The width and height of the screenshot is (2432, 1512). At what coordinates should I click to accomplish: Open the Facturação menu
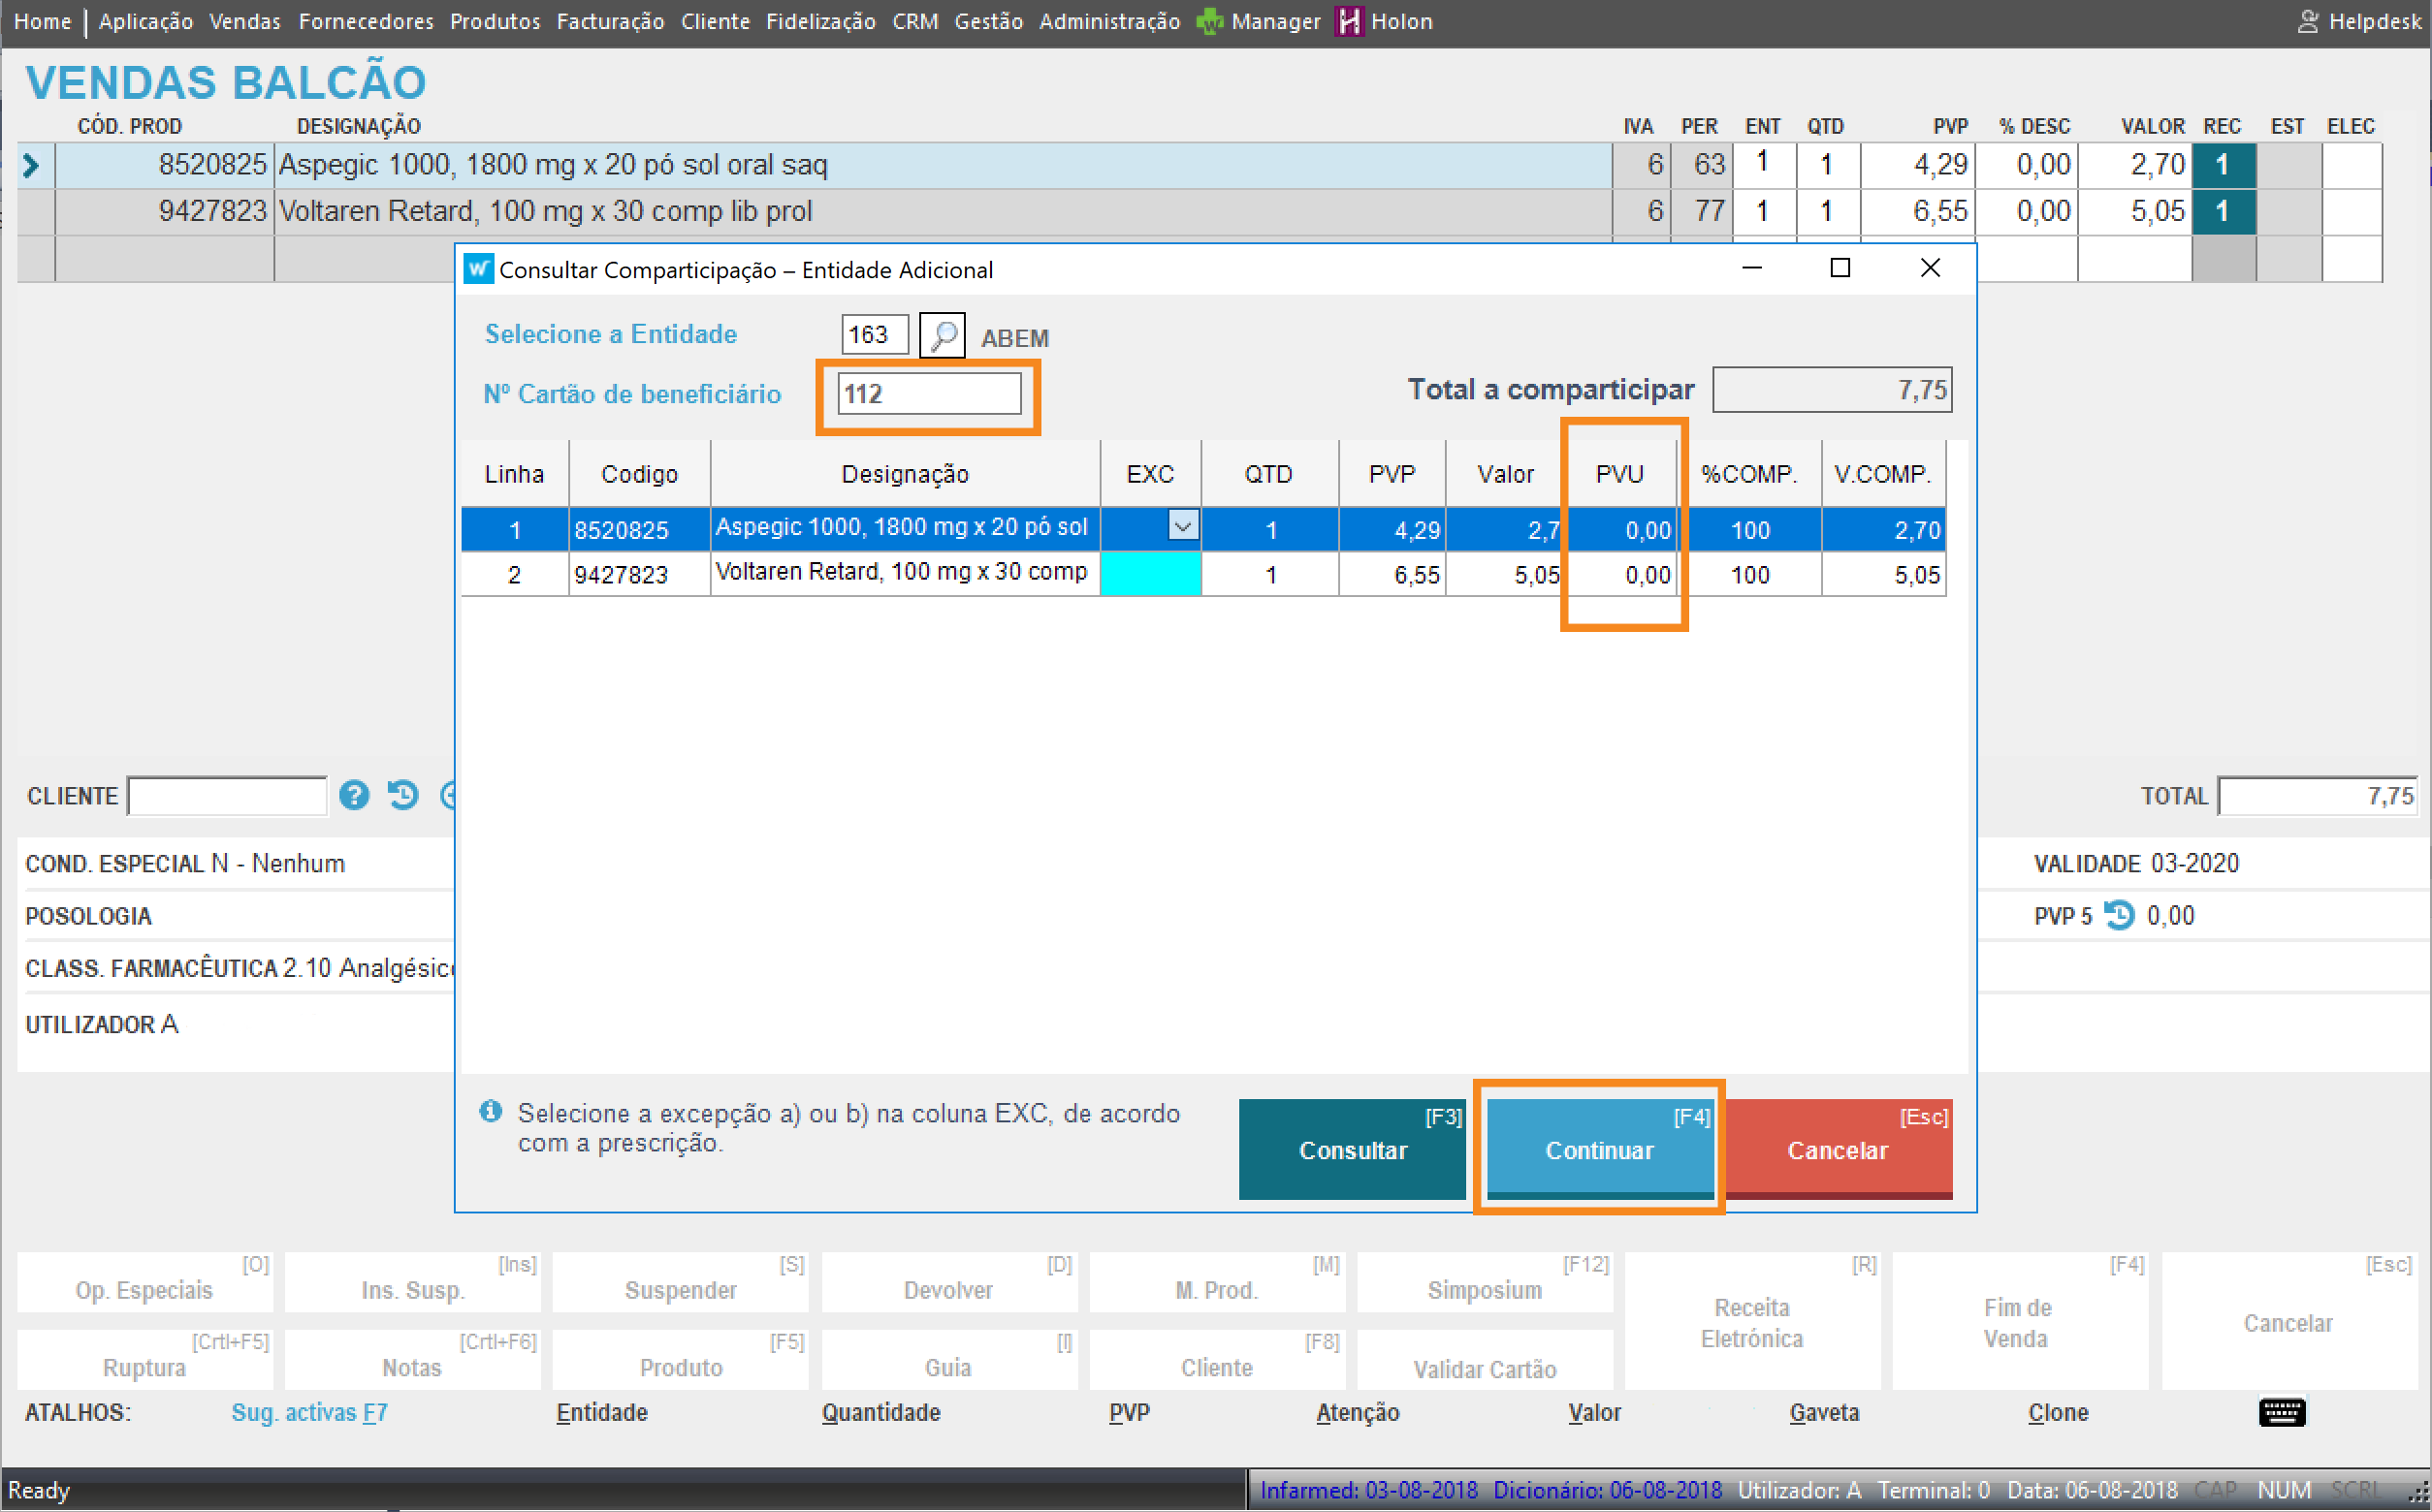tap(610, 21)
